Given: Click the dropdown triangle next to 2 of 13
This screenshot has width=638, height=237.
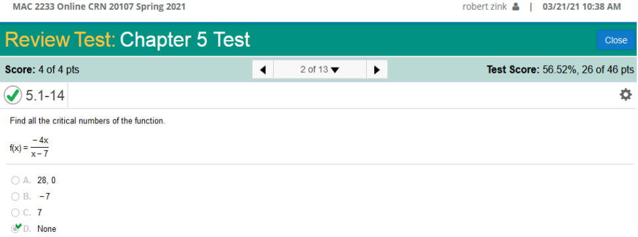Looking at the screenshot, I should 335,70.
